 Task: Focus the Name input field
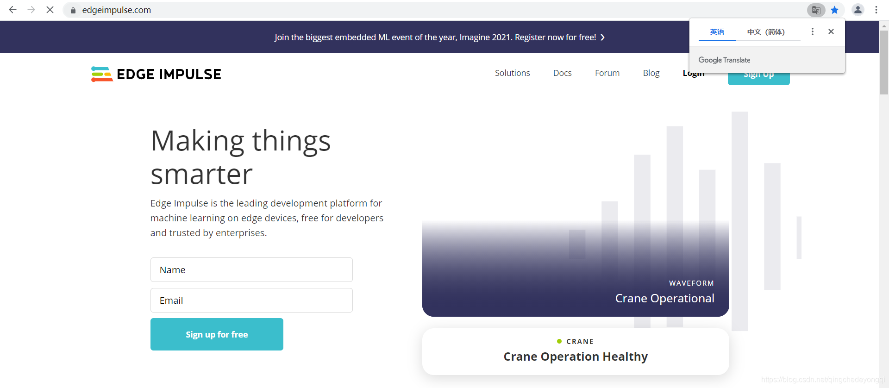point(251,269)
